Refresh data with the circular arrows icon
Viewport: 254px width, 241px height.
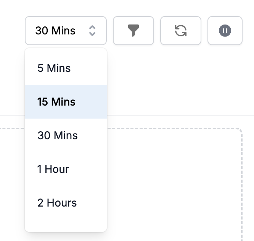[181, 31]
